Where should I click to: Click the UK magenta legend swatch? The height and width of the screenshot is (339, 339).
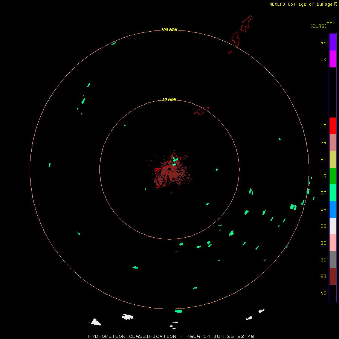[x=333, y=59]
